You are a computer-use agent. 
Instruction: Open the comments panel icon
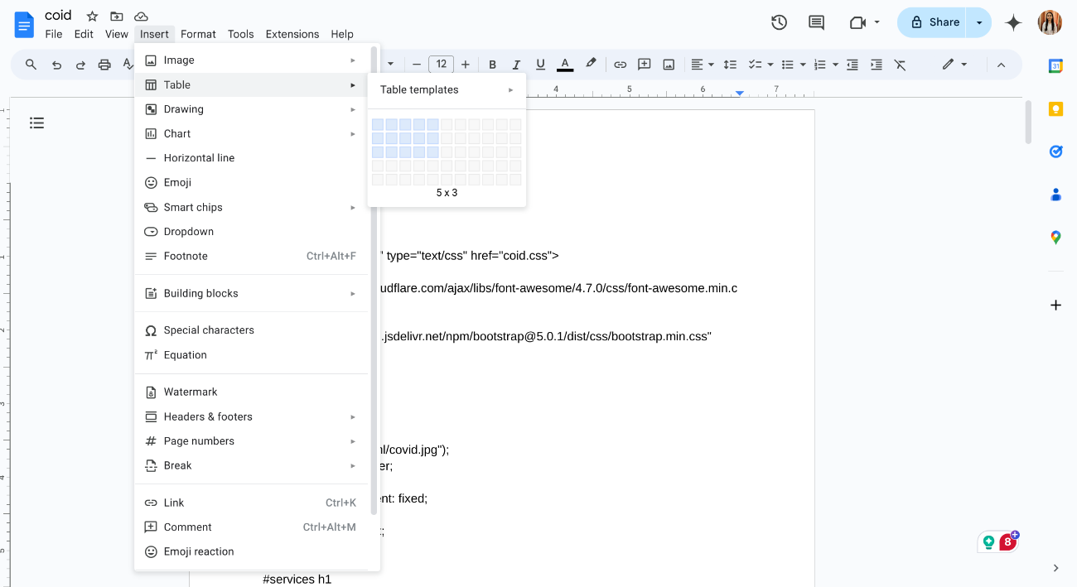[x=816, y=22]
